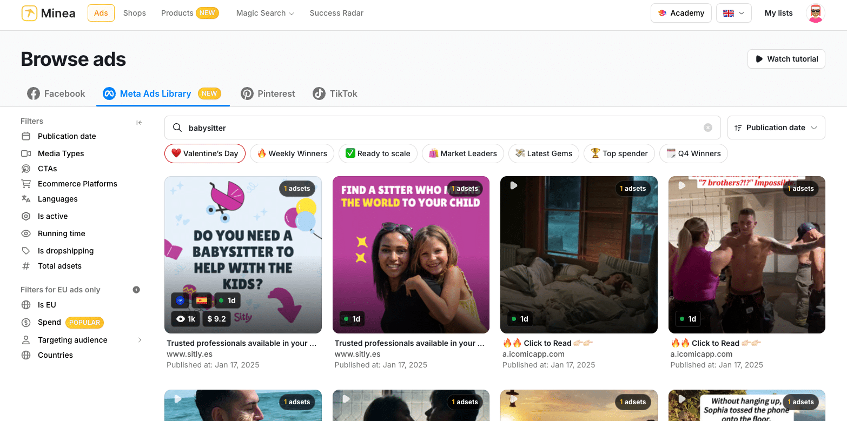Click the Spain flag badge on first ad
Viewport: 847px width, 421px height.
point(202,300)
